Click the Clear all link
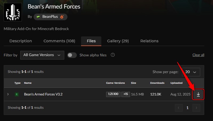213x121 pixels. click(x=198, y=55)
